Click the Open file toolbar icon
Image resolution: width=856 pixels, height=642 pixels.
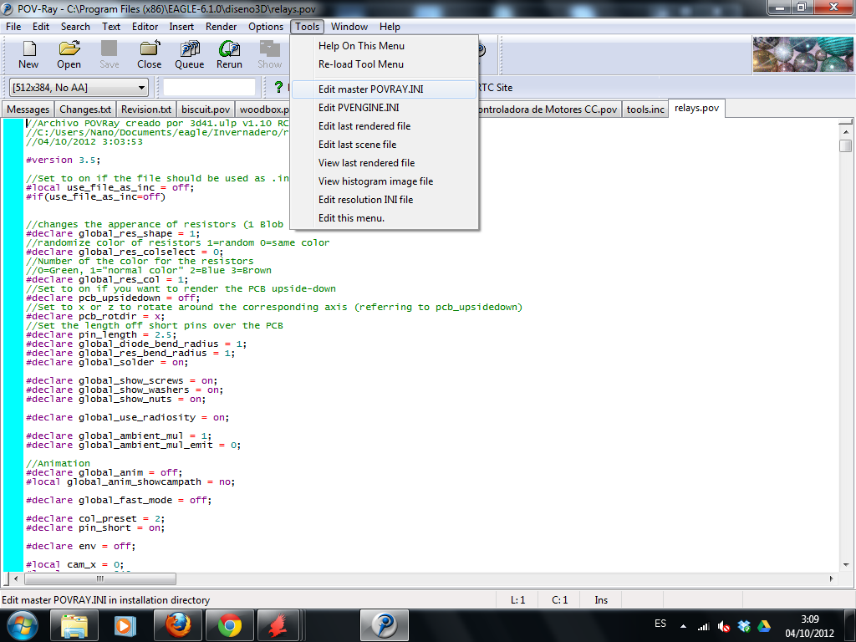click(69, 54)
